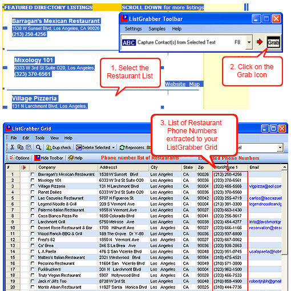Click the Find magnifier icon
This screenshot has height=291, width=291.
(x=39, y=148)
